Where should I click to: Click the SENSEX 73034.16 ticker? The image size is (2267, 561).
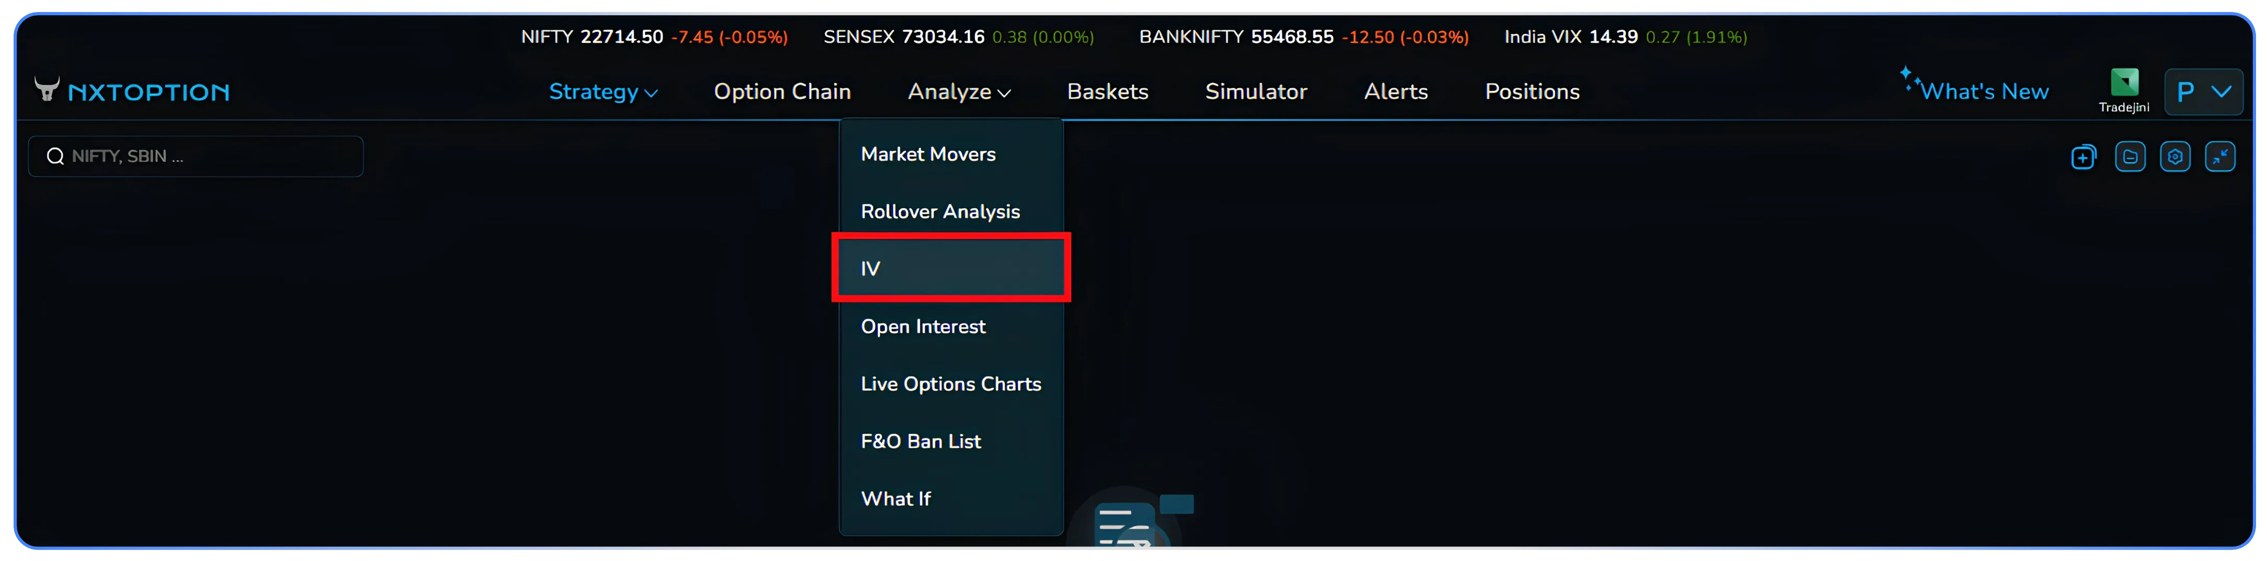[x=958, y=37]
